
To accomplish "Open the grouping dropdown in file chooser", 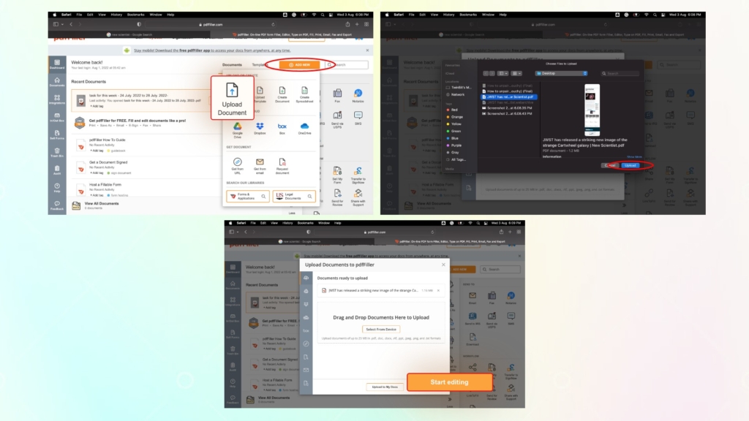I will click(516, 74).
